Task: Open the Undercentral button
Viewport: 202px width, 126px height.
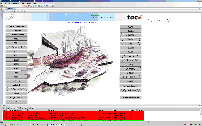Action: tap(16, 34)
